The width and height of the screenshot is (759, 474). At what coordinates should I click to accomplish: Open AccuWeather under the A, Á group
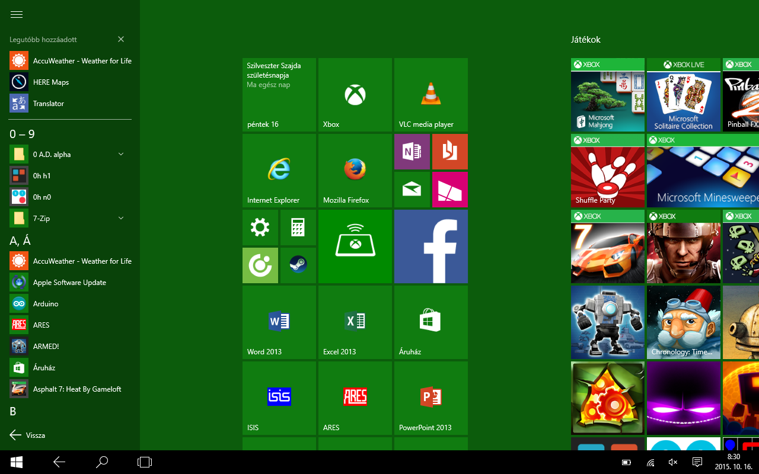71,261
